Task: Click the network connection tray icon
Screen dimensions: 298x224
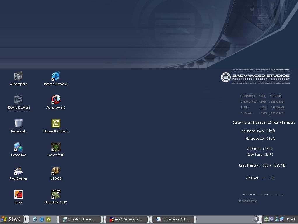Action: tap(282, 219)
